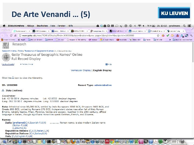Switch to the VIVO tab
The image size is (194, 145).
41,31
